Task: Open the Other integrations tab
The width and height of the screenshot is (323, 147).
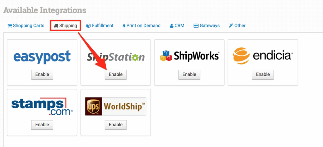Action: pyautogui.click(x=237, y=25)
